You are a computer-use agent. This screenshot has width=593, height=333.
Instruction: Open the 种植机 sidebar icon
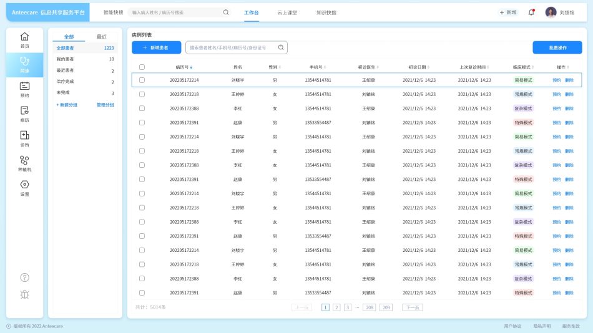24,163
